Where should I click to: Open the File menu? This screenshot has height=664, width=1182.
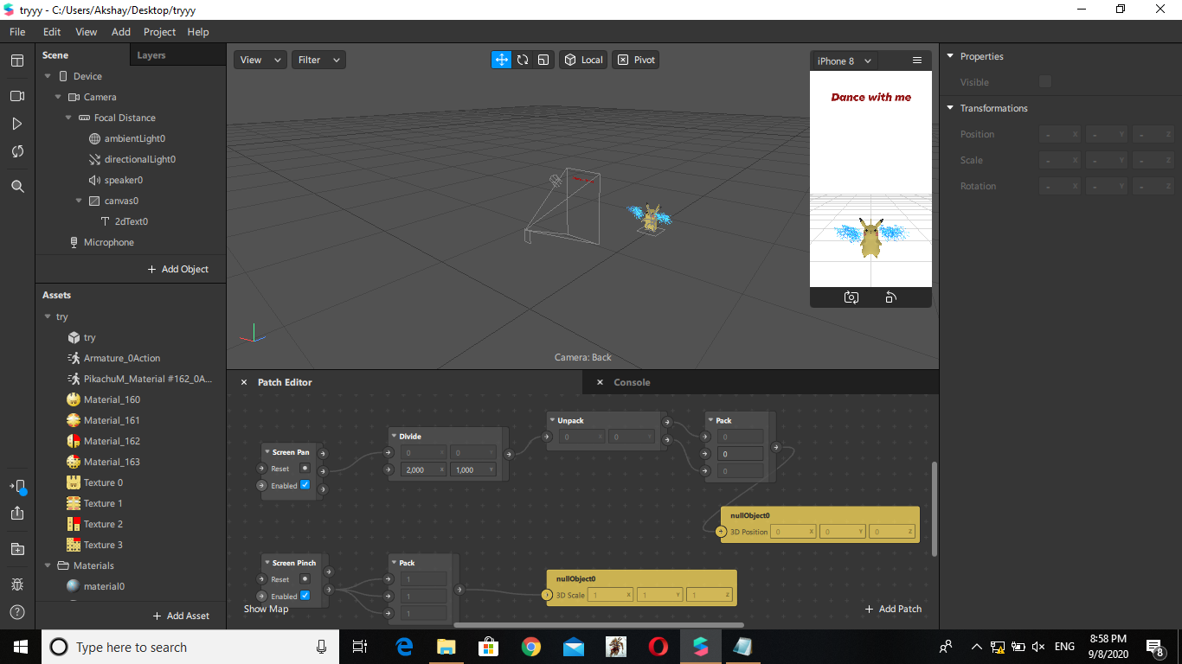click(17, 32)
